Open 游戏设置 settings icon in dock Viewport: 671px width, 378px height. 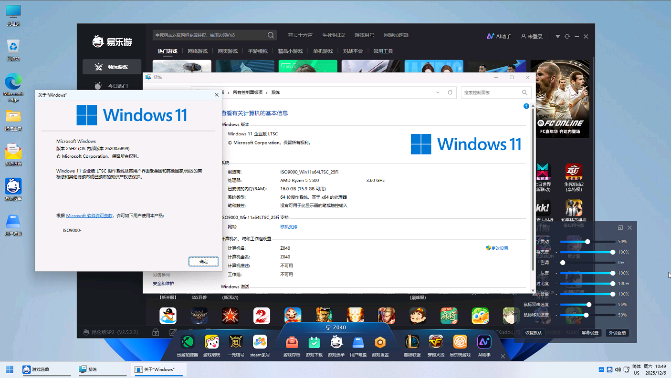tap(380, 342)
